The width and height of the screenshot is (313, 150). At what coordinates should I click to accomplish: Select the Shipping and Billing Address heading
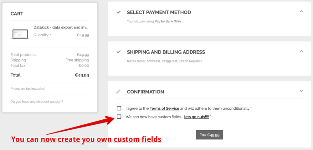pos(166,52)
